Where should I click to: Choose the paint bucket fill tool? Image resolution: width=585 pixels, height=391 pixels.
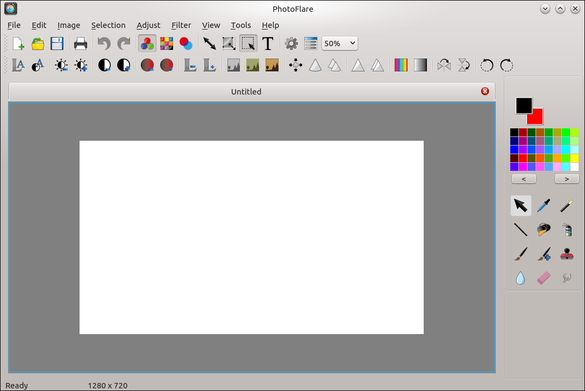pos(544,230)
